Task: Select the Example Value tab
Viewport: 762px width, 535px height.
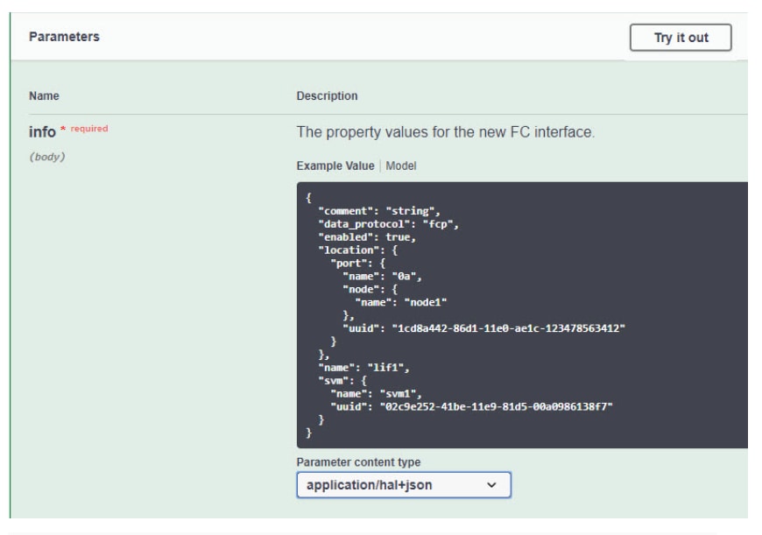Action: 335,165
